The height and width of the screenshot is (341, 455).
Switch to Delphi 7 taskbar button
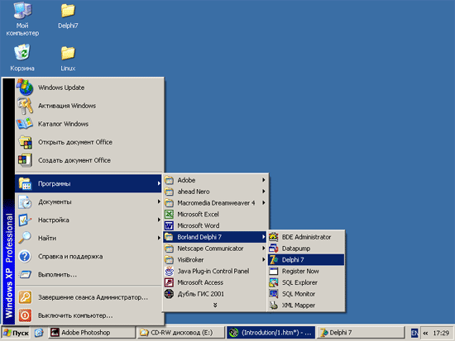(x=361, y=333)
